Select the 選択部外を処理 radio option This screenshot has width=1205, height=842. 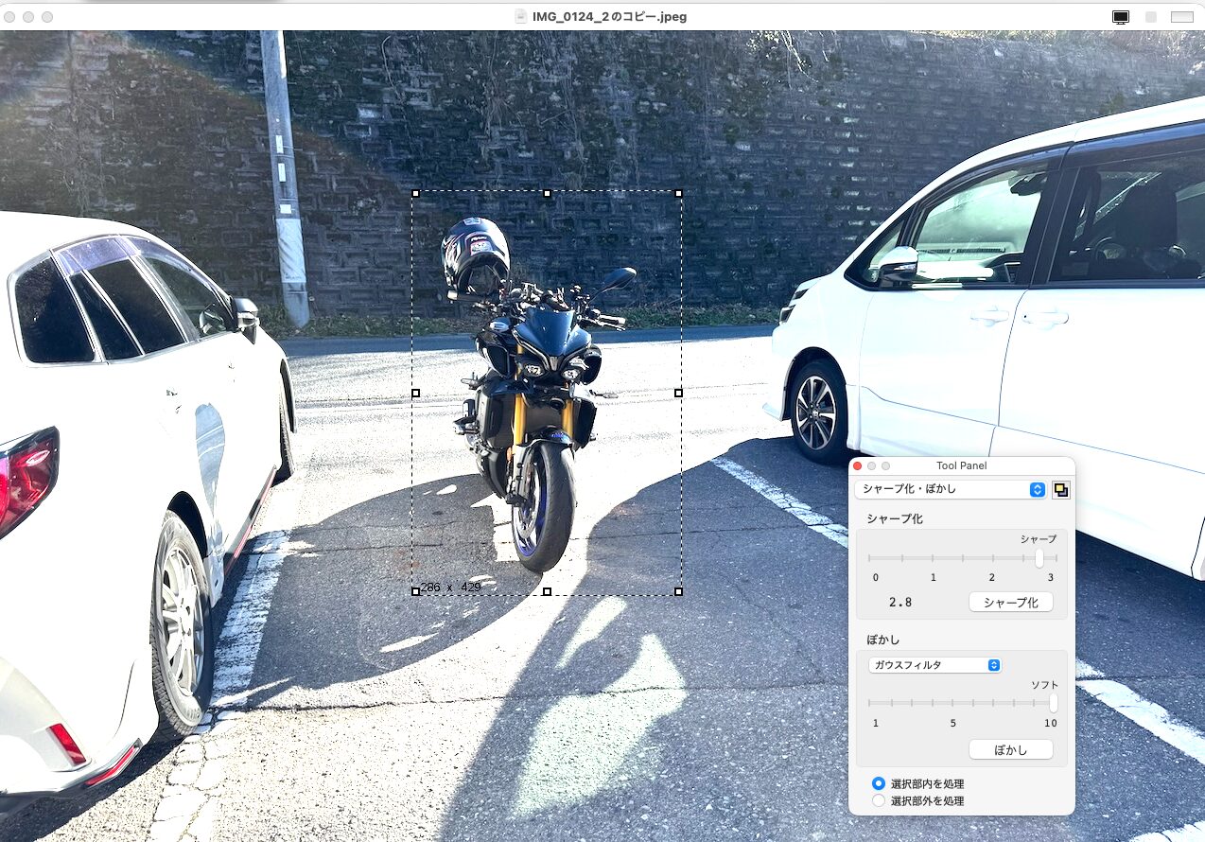tap(879, 800)
